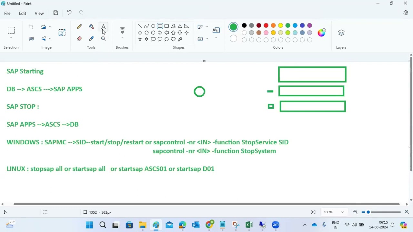
Task: Click the line Size thickness icon
Action: (x=216, y=30)
